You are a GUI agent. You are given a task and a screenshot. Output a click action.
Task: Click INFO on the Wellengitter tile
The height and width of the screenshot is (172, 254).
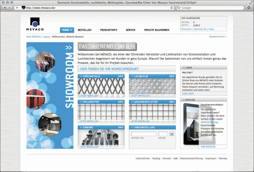(121, 102)
